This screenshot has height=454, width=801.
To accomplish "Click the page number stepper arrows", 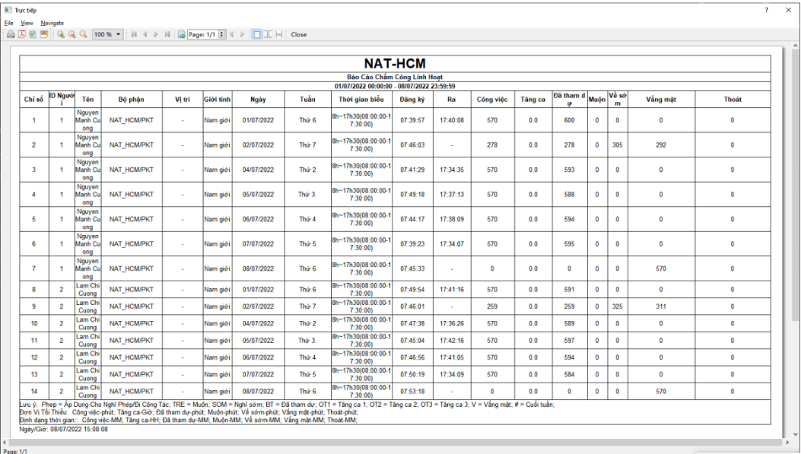I will click(x=221, y=34).
